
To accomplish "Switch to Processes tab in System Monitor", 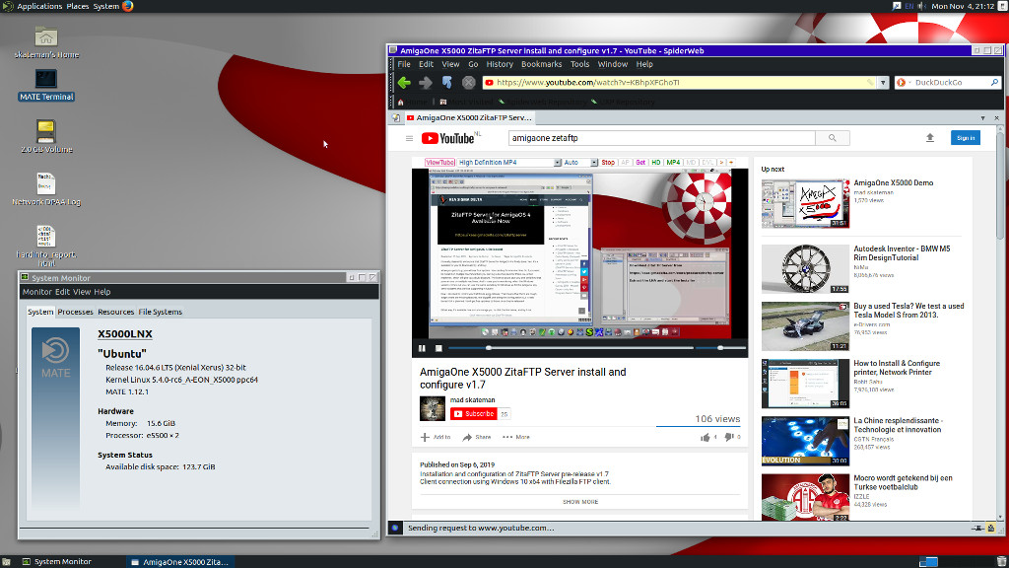I will tap(75, 312).
